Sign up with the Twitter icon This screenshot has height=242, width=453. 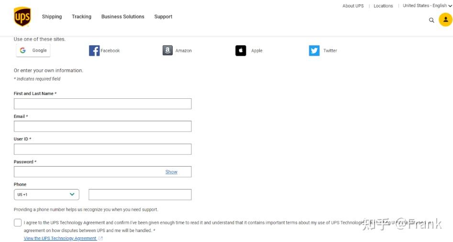point(314,51)
